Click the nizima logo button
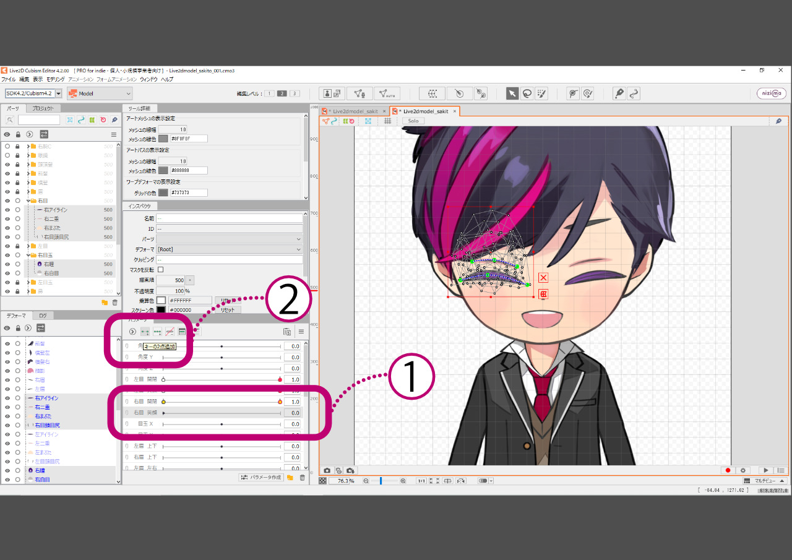Viewport: 792px width, 560px height. (x=772, y=93)
